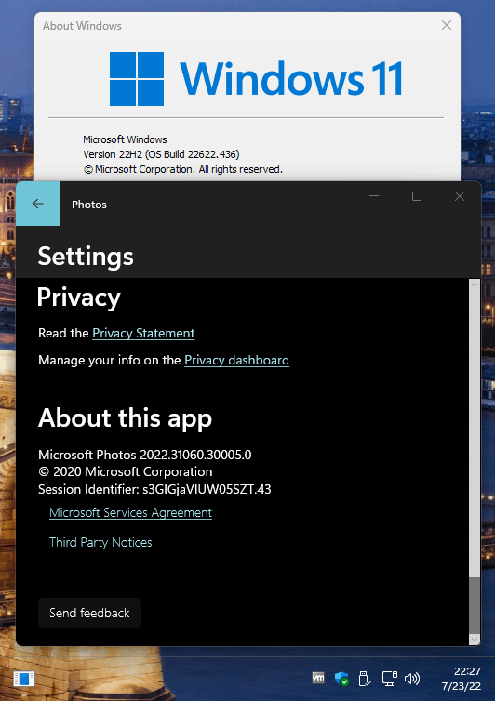The height and width of the screenshot is (701, 495).
Task: Open the Privacy dashboard link
Action: [x=236, y=361]
